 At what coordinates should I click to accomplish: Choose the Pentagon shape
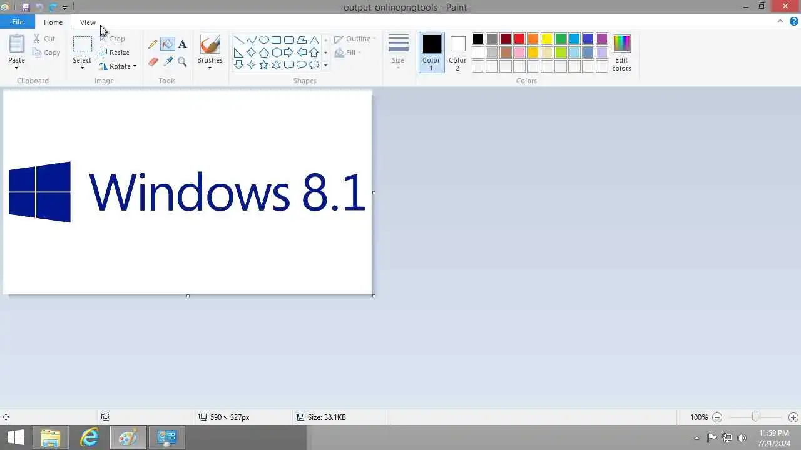click(263, 52)
